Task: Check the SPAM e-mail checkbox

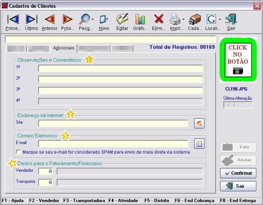Action: [19, 152]
